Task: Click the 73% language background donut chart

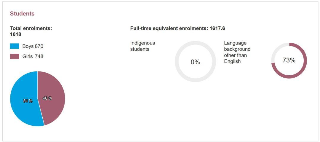Action: click(x=289, y=60)
